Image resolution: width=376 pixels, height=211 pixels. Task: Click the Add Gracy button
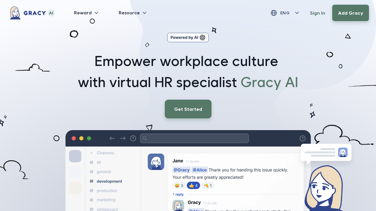350,13
